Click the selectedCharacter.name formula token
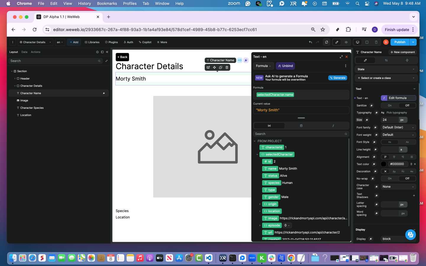This screenshot has height=266, width=426. point(275,95)
